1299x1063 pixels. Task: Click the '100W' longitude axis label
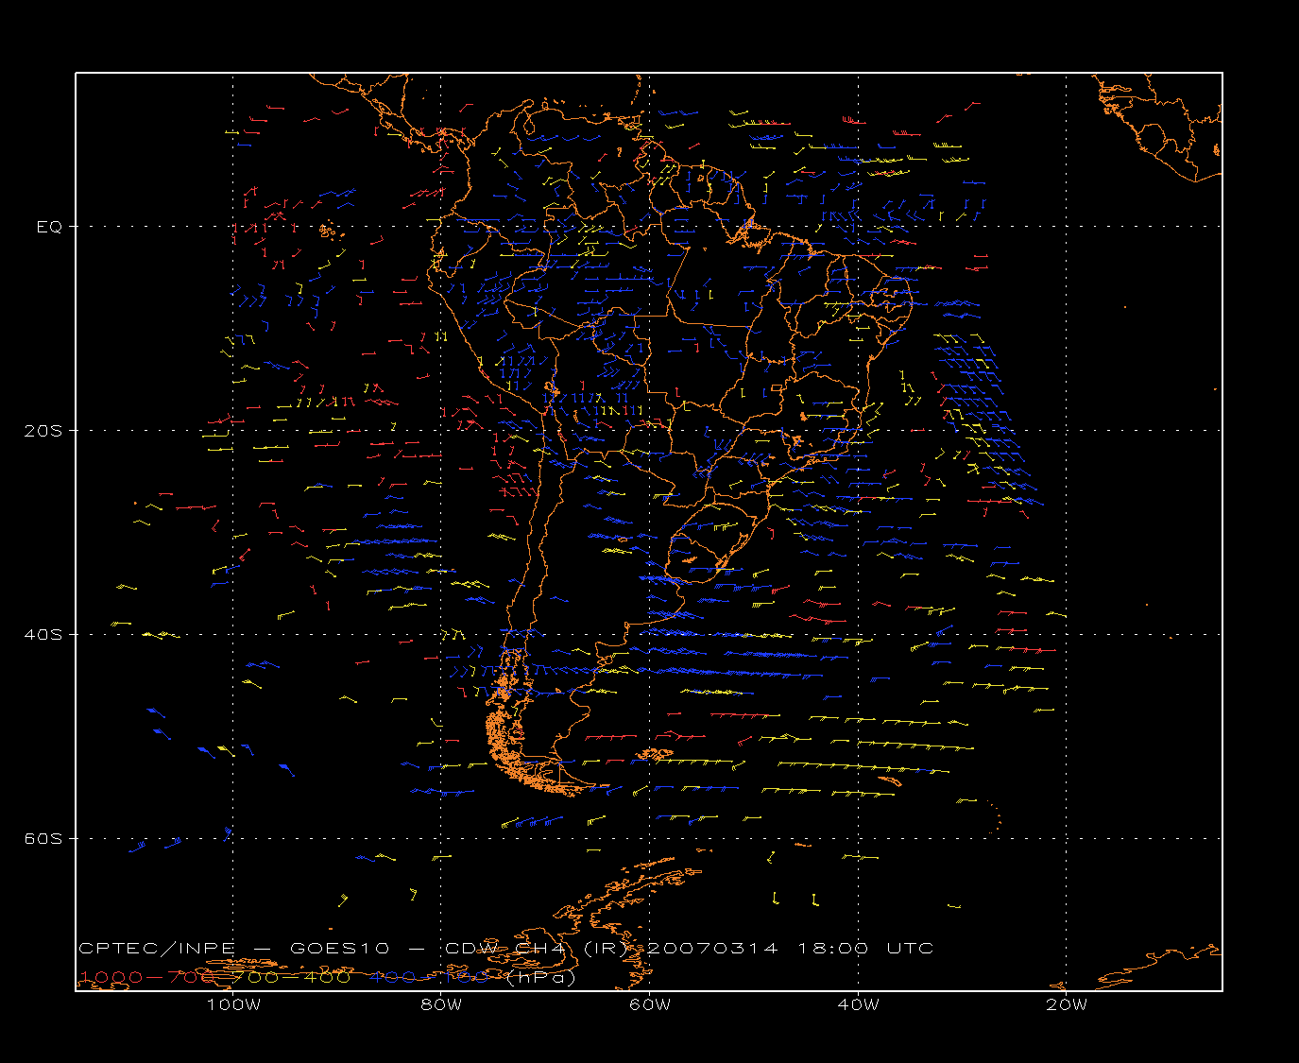tap(233, 1004)
